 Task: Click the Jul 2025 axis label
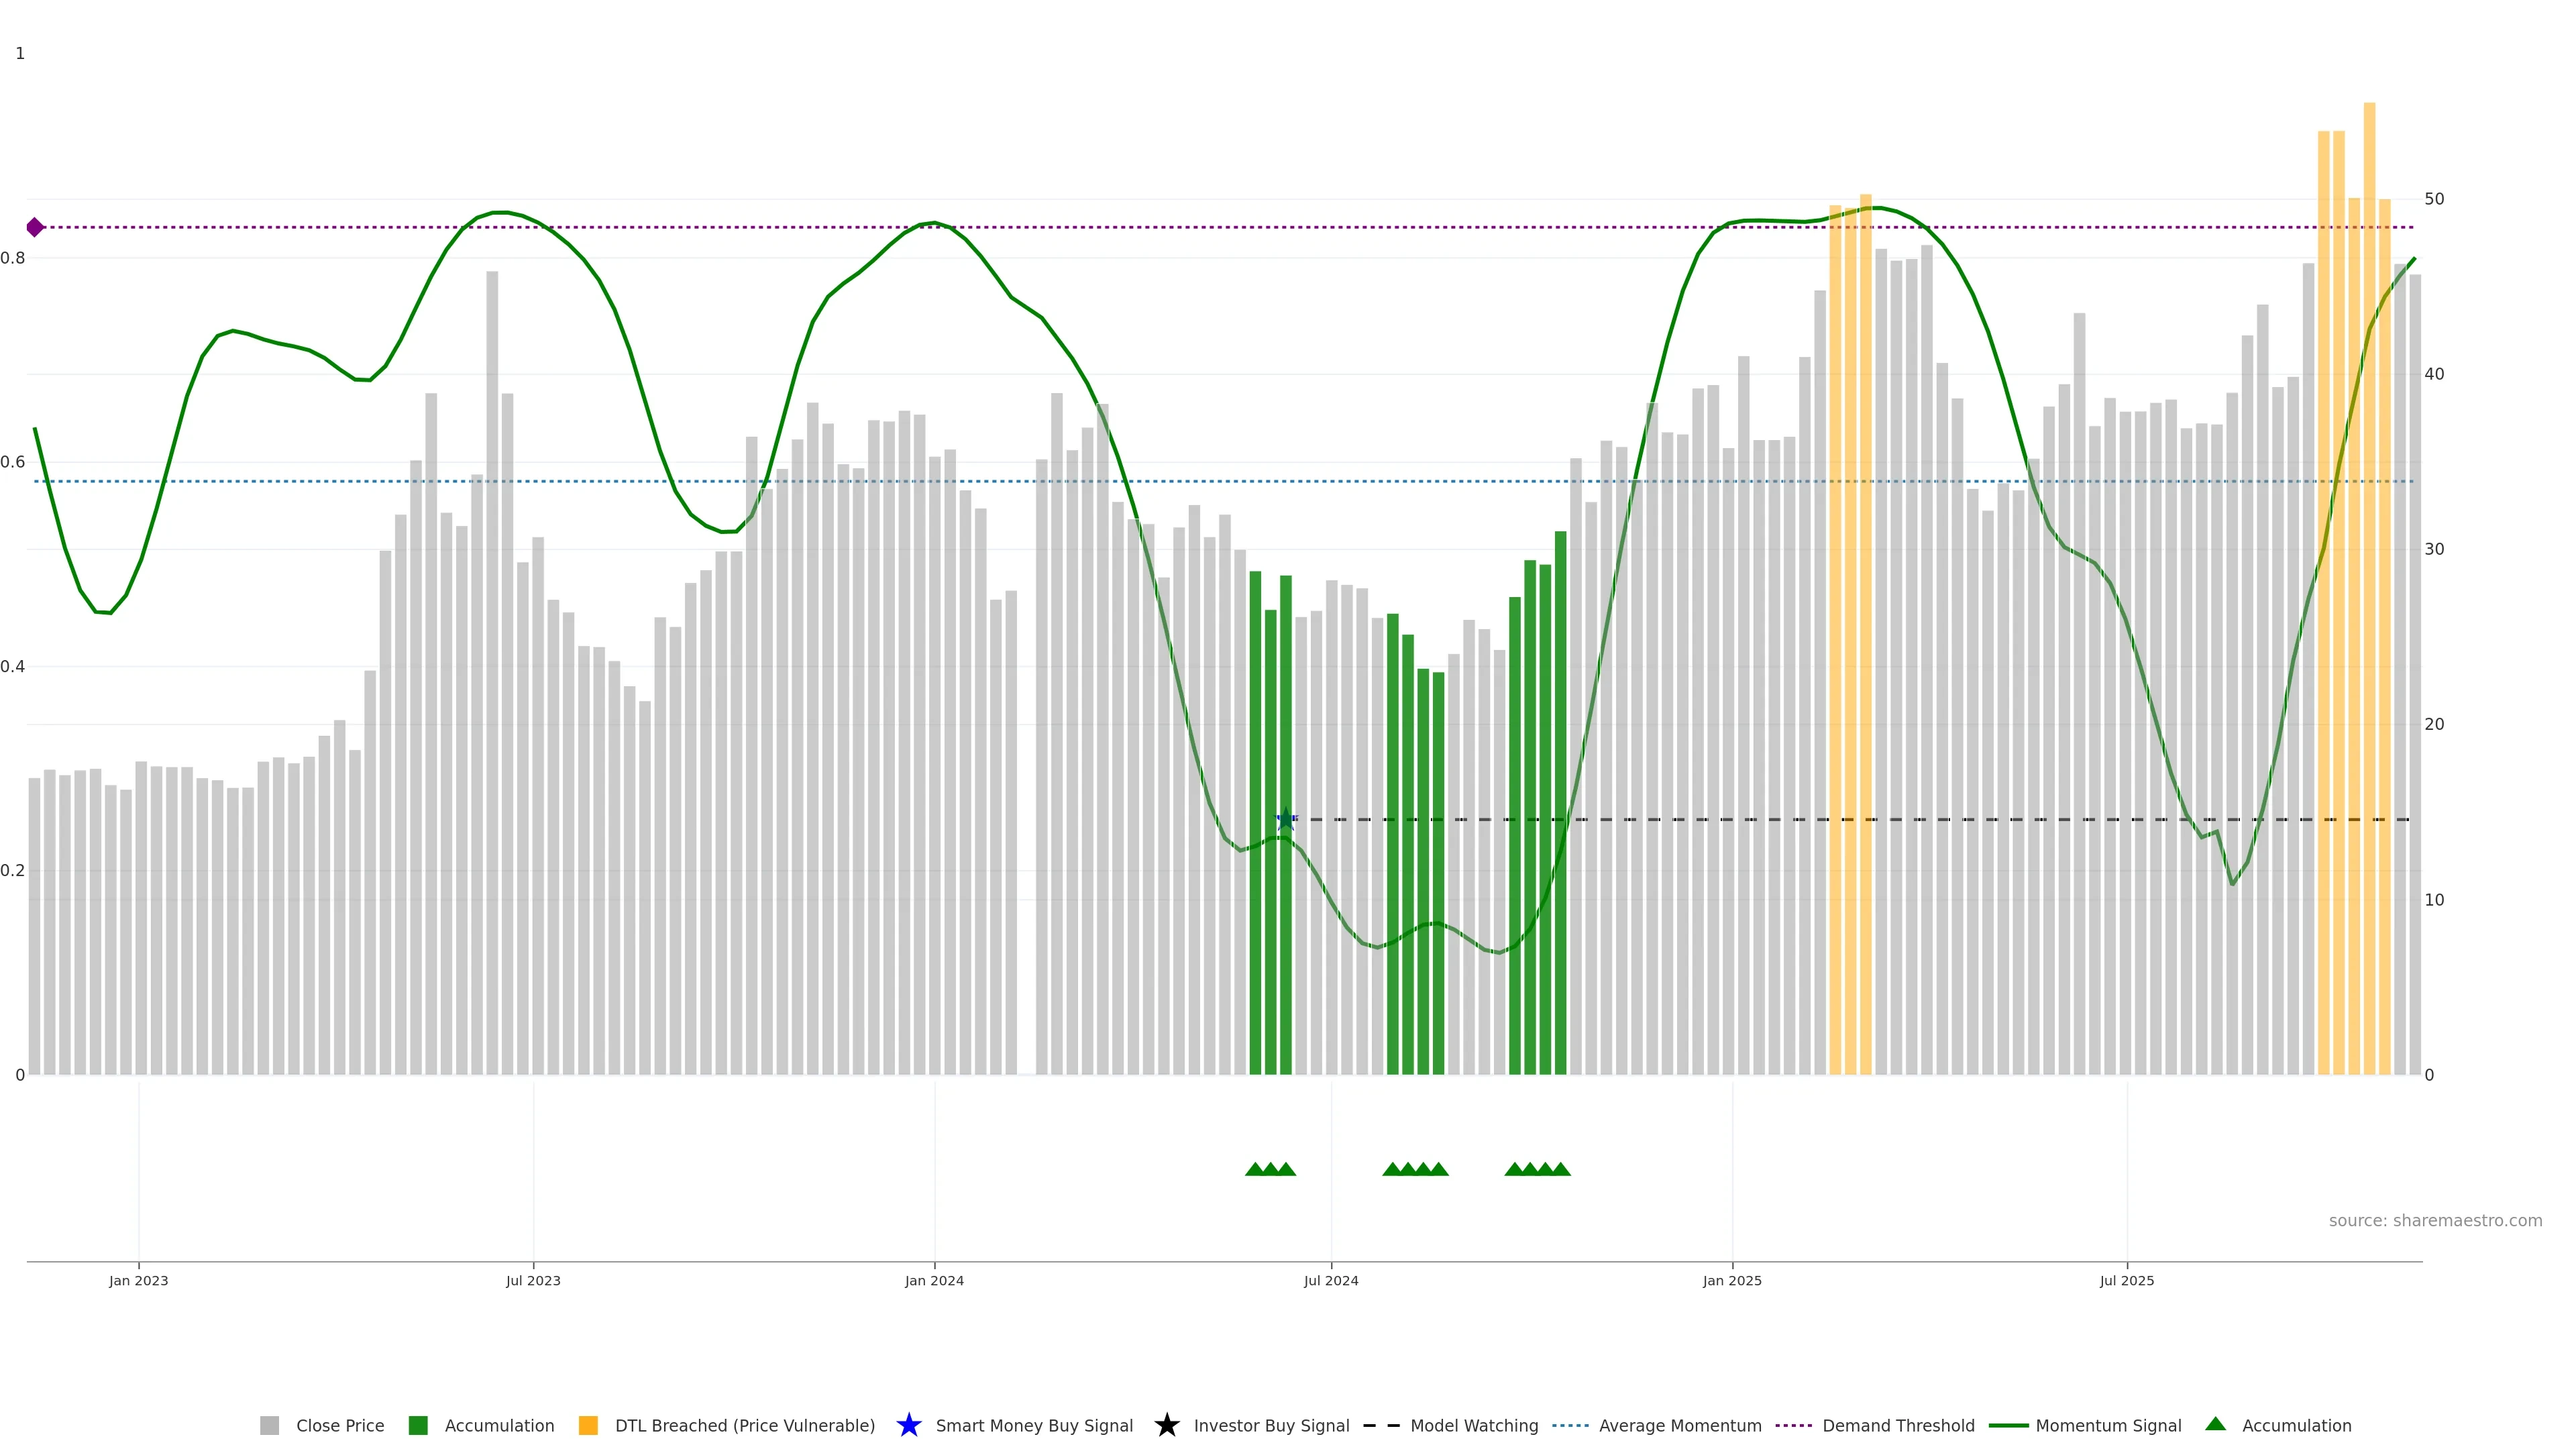tap(2126, 1280)
